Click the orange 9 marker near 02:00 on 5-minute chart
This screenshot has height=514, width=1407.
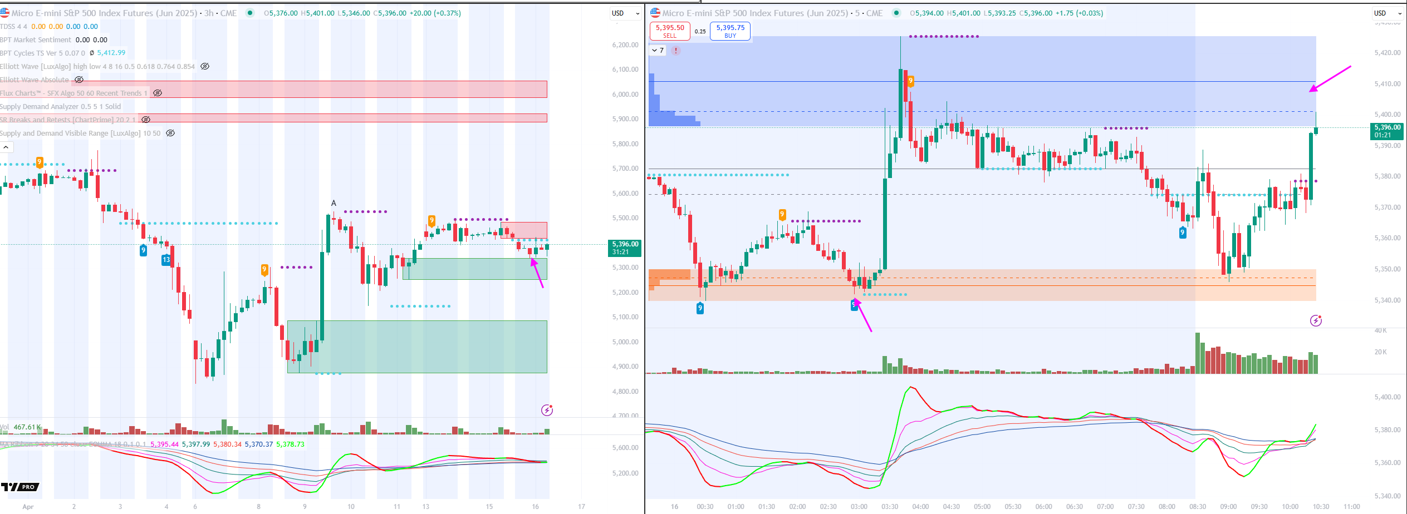click(x=782, y=215)
